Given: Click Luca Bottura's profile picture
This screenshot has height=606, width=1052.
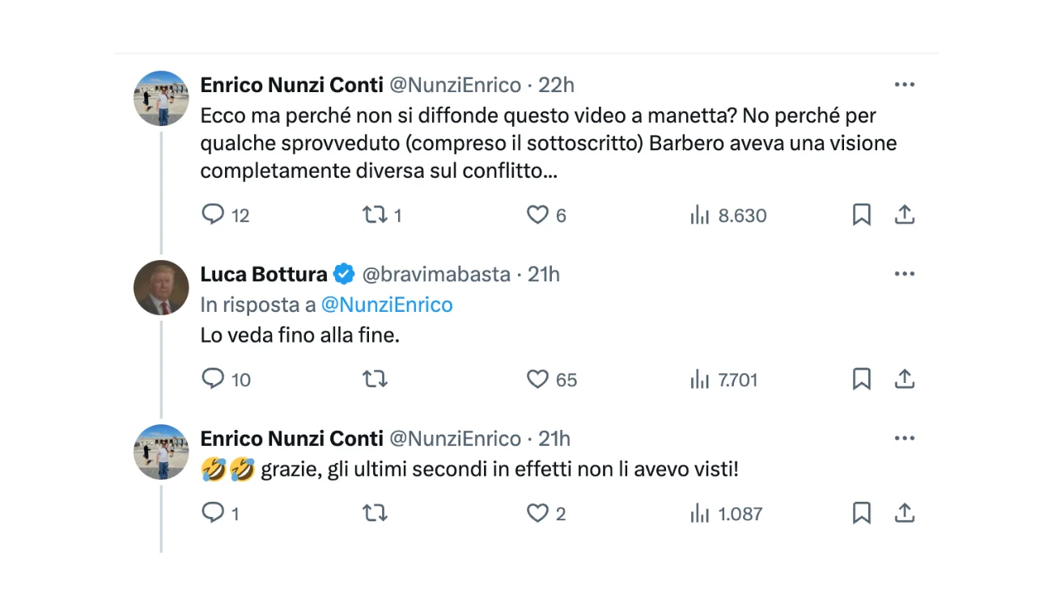Looking at the screenshot, I should pos(161,288).
